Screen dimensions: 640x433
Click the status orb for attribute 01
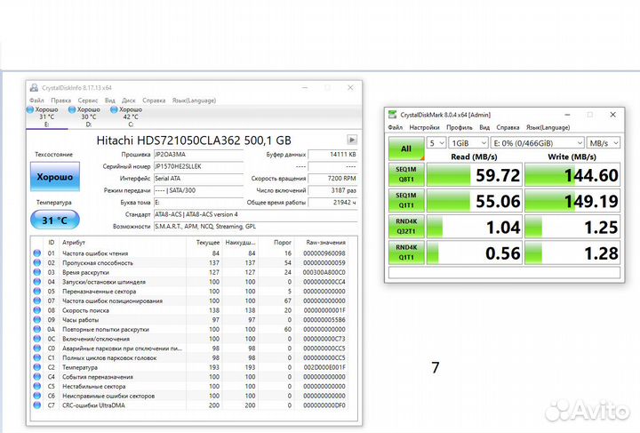[37, 253]
